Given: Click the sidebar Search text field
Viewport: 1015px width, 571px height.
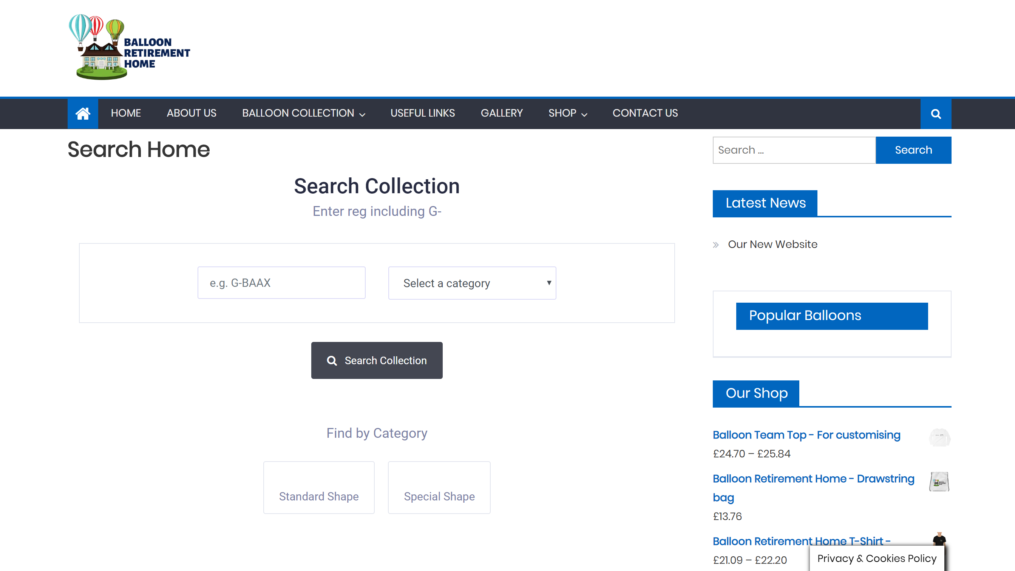Looking at the screenshot, I should 794,150.
